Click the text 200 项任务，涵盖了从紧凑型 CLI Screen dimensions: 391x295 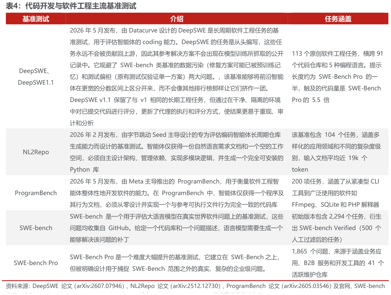pos(335,181)
